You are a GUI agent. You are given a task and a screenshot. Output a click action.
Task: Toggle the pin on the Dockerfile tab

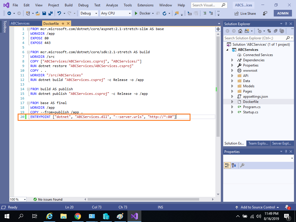coord(63,23)
